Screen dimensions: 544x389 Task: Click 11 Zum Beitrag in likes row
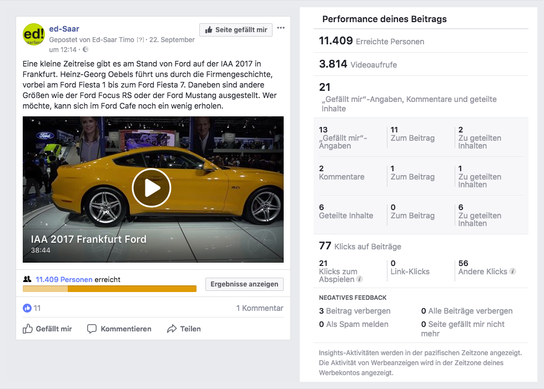pos(412,134)
